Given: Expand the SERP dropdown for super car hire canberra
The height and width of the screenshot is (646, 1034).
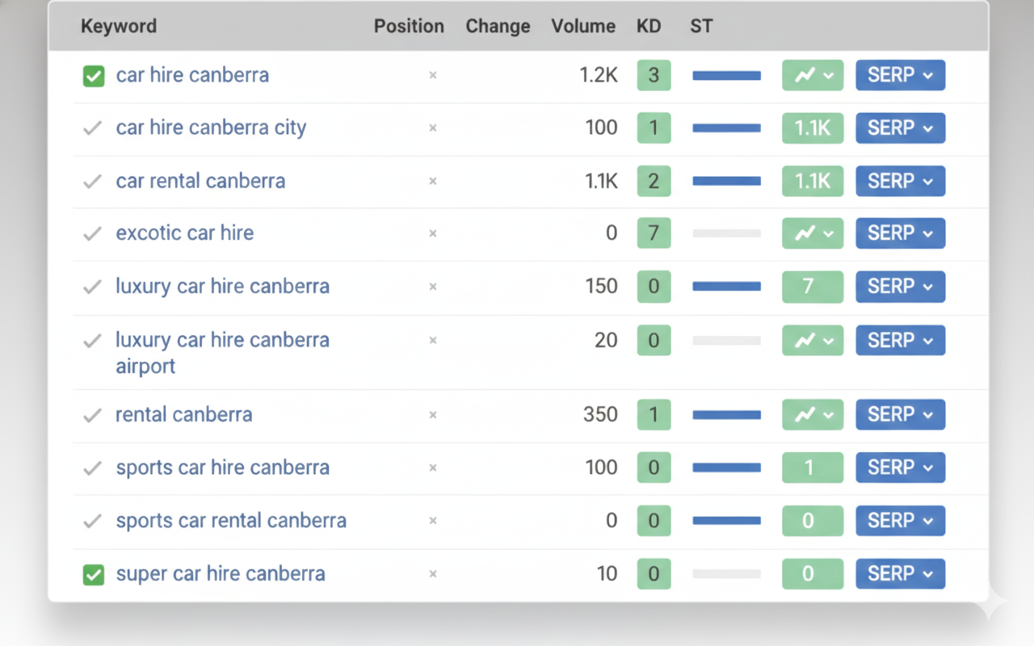Looking at the screenshot, I should 900,573.
